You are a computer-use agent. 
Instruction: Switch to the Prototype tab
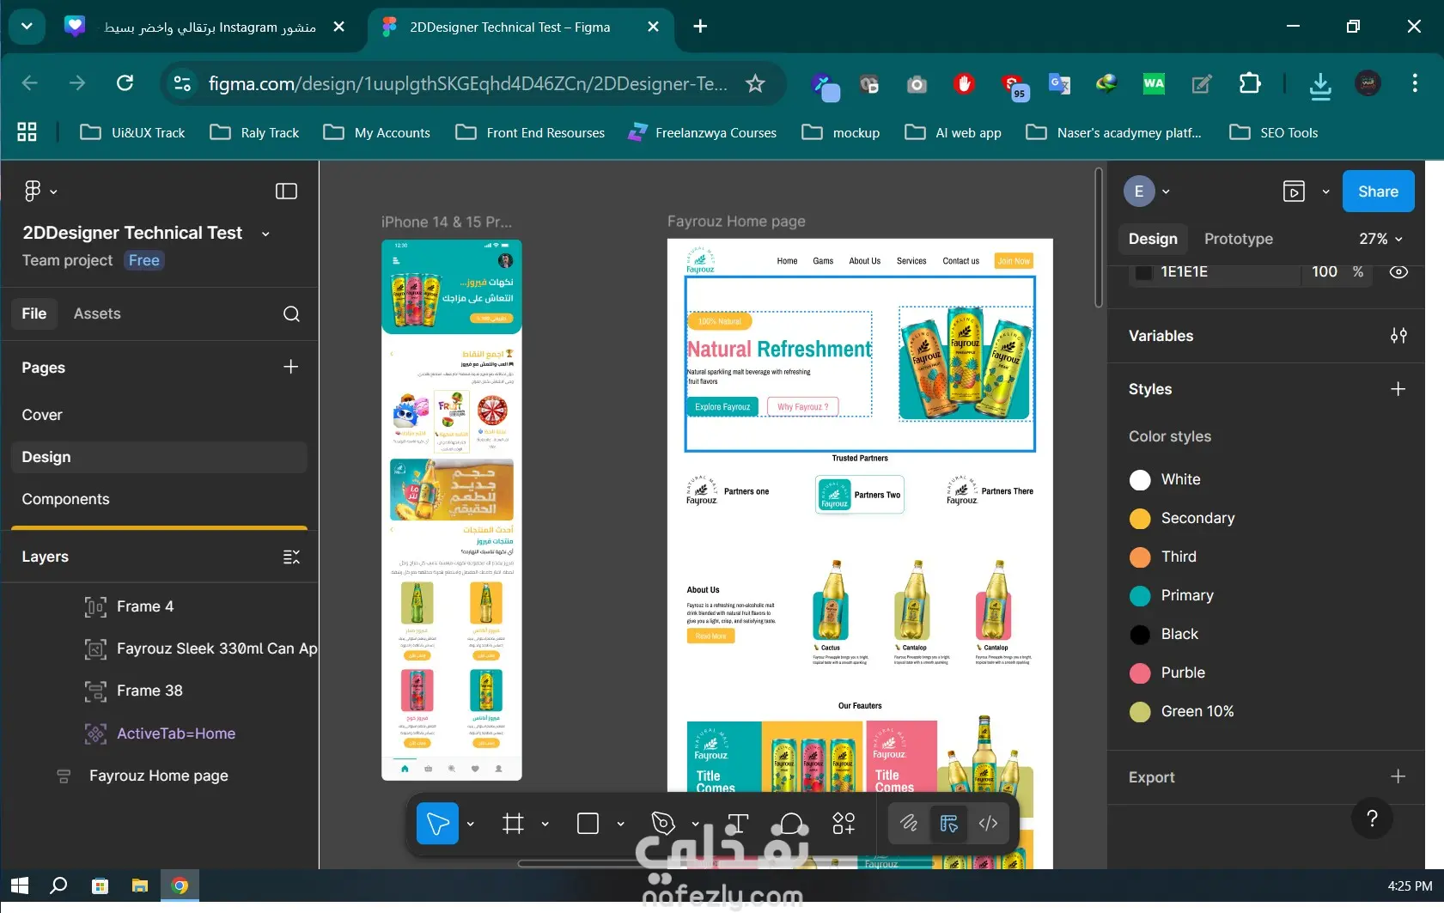coord(1239,239)
